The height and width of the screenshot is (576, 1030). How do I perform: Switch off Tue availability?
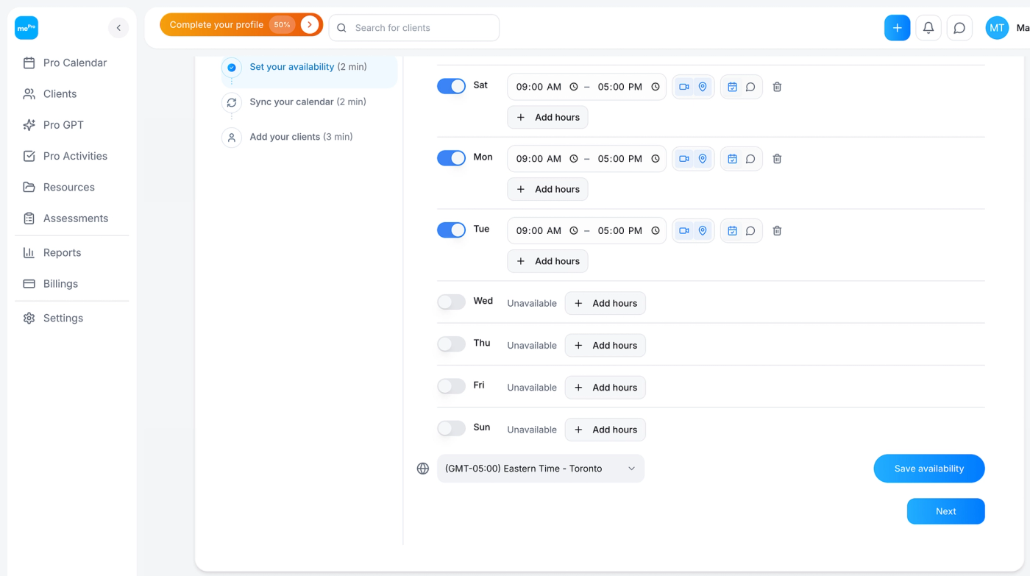point(451,230)
